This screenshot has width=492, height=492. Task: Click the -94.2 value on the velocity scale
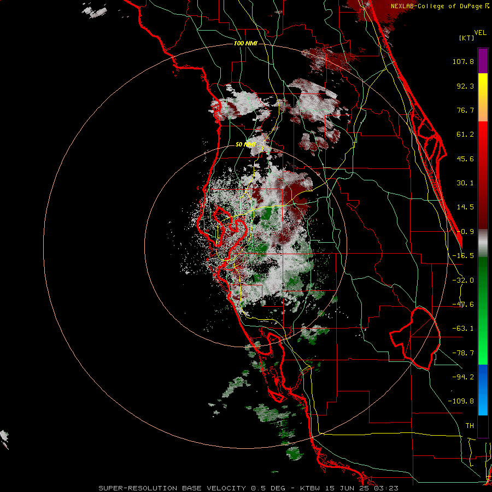(x=463, y=377)
